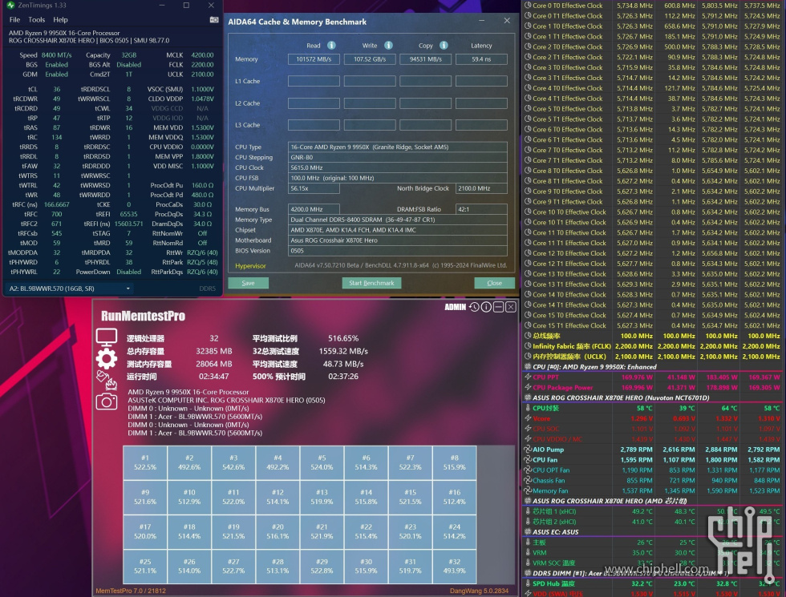This screenshot has width=786, height=597.
Task: Click the Hypervisor label in AIDA64
Action: tap(250, 266)
